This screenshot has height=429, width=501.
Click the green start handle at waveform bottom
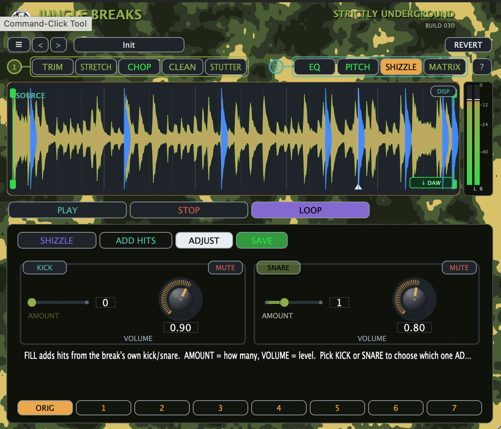pos(13,184)
